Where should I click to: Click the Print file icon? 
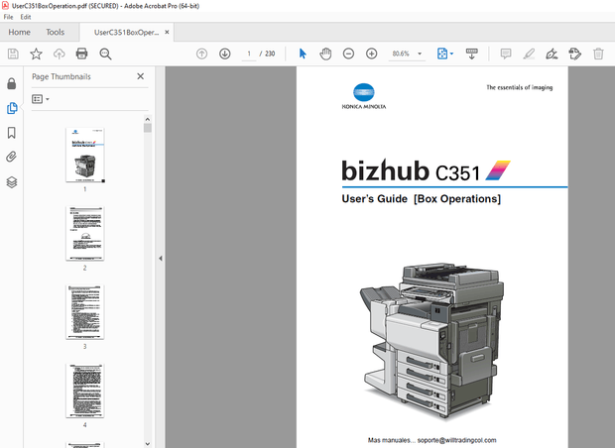tap(81, 54)
